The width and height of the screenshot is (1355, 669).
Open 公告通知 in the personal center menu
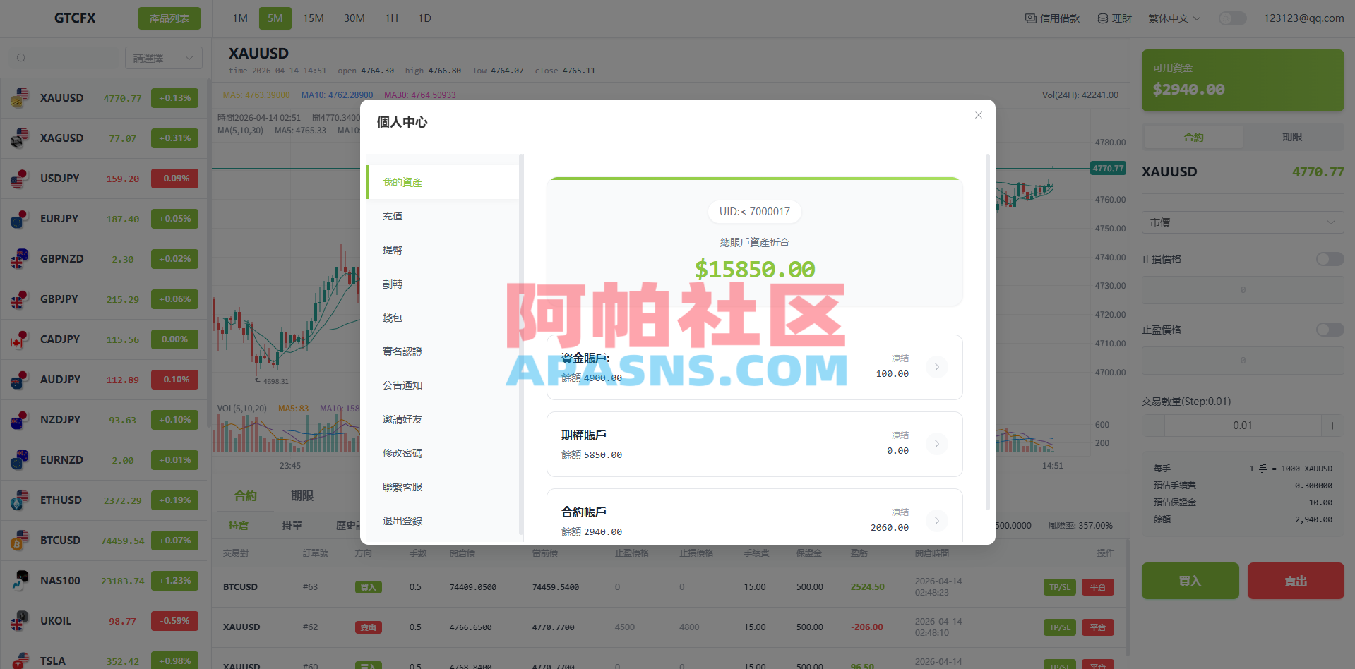(x=443, y=385)
